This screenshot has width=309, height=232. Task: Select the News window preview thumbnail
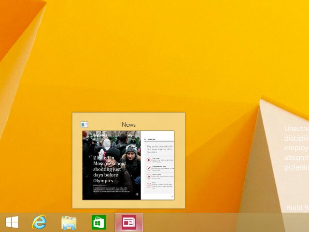[128, 165]
